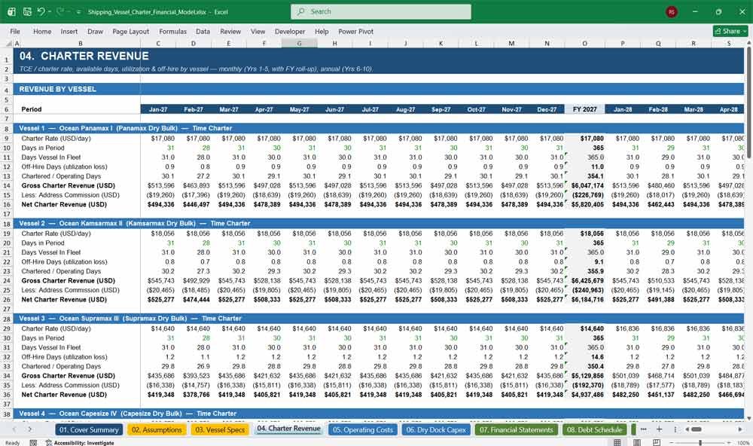This screenshot has width=753, height=446.
Task: Zoom in with the plus button
Action: 729,442
